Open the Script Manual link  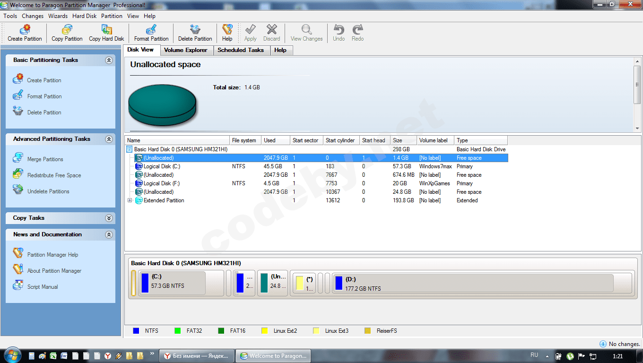coord(43,287)
